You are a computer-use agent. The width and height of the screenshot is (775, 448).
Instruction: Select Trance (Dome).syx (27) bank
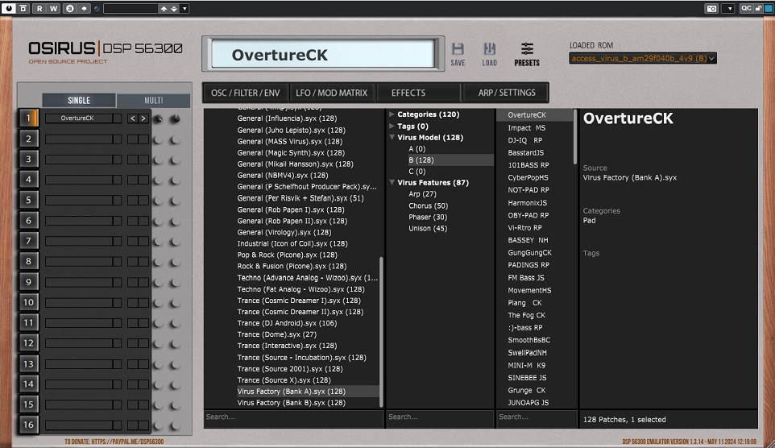277,334
